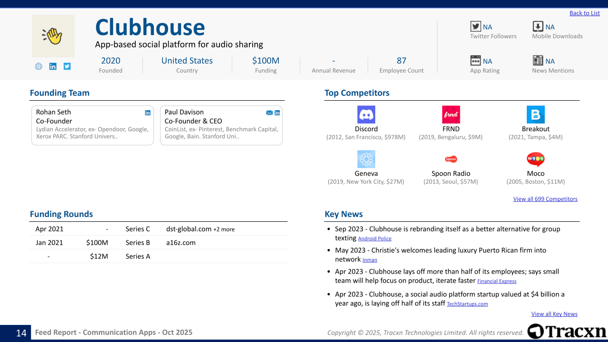Click the Geneva competitor logo
This screenshot has width=608, height=342.
(x=366, y=159)
